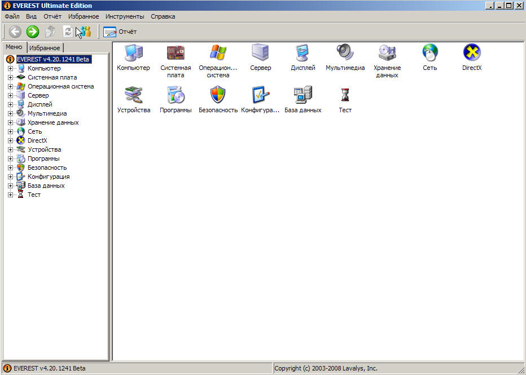This screenshot has height=375, width=526.
Task: Expand the Программы tree node
Action: coord(10,159)
